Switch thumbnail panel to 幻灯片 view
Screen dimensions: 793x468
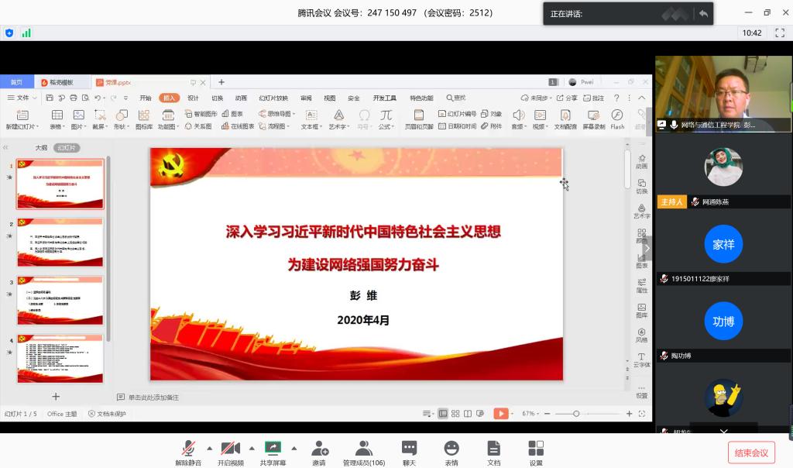(x=67, y=148)
